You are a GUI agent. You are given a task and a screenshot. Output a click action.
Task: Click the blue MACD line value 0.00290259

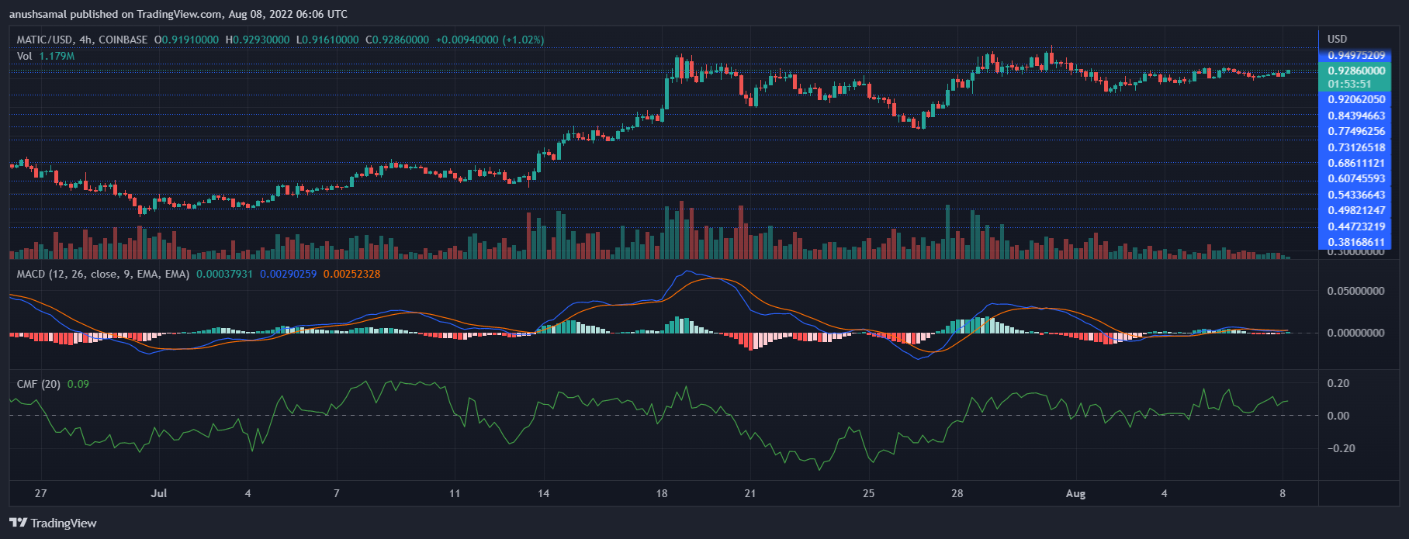point(289,274)
